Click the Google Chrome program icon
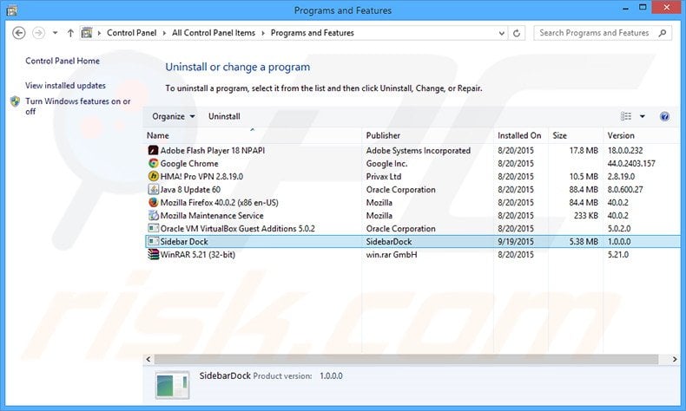Viewport: 686px width, 411px height. point(153,163)
